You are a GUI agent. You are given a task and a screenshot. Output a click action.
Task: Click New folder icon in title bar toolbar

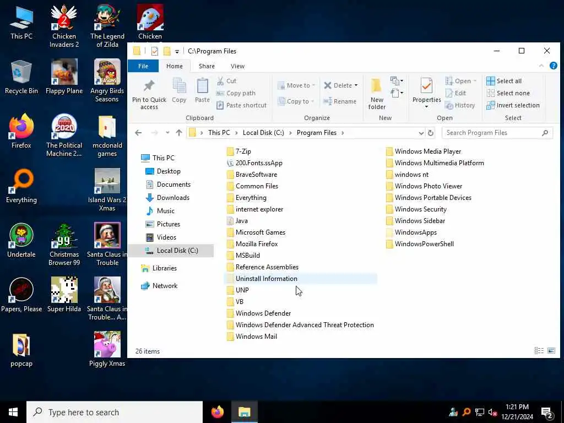pos(167,51)
